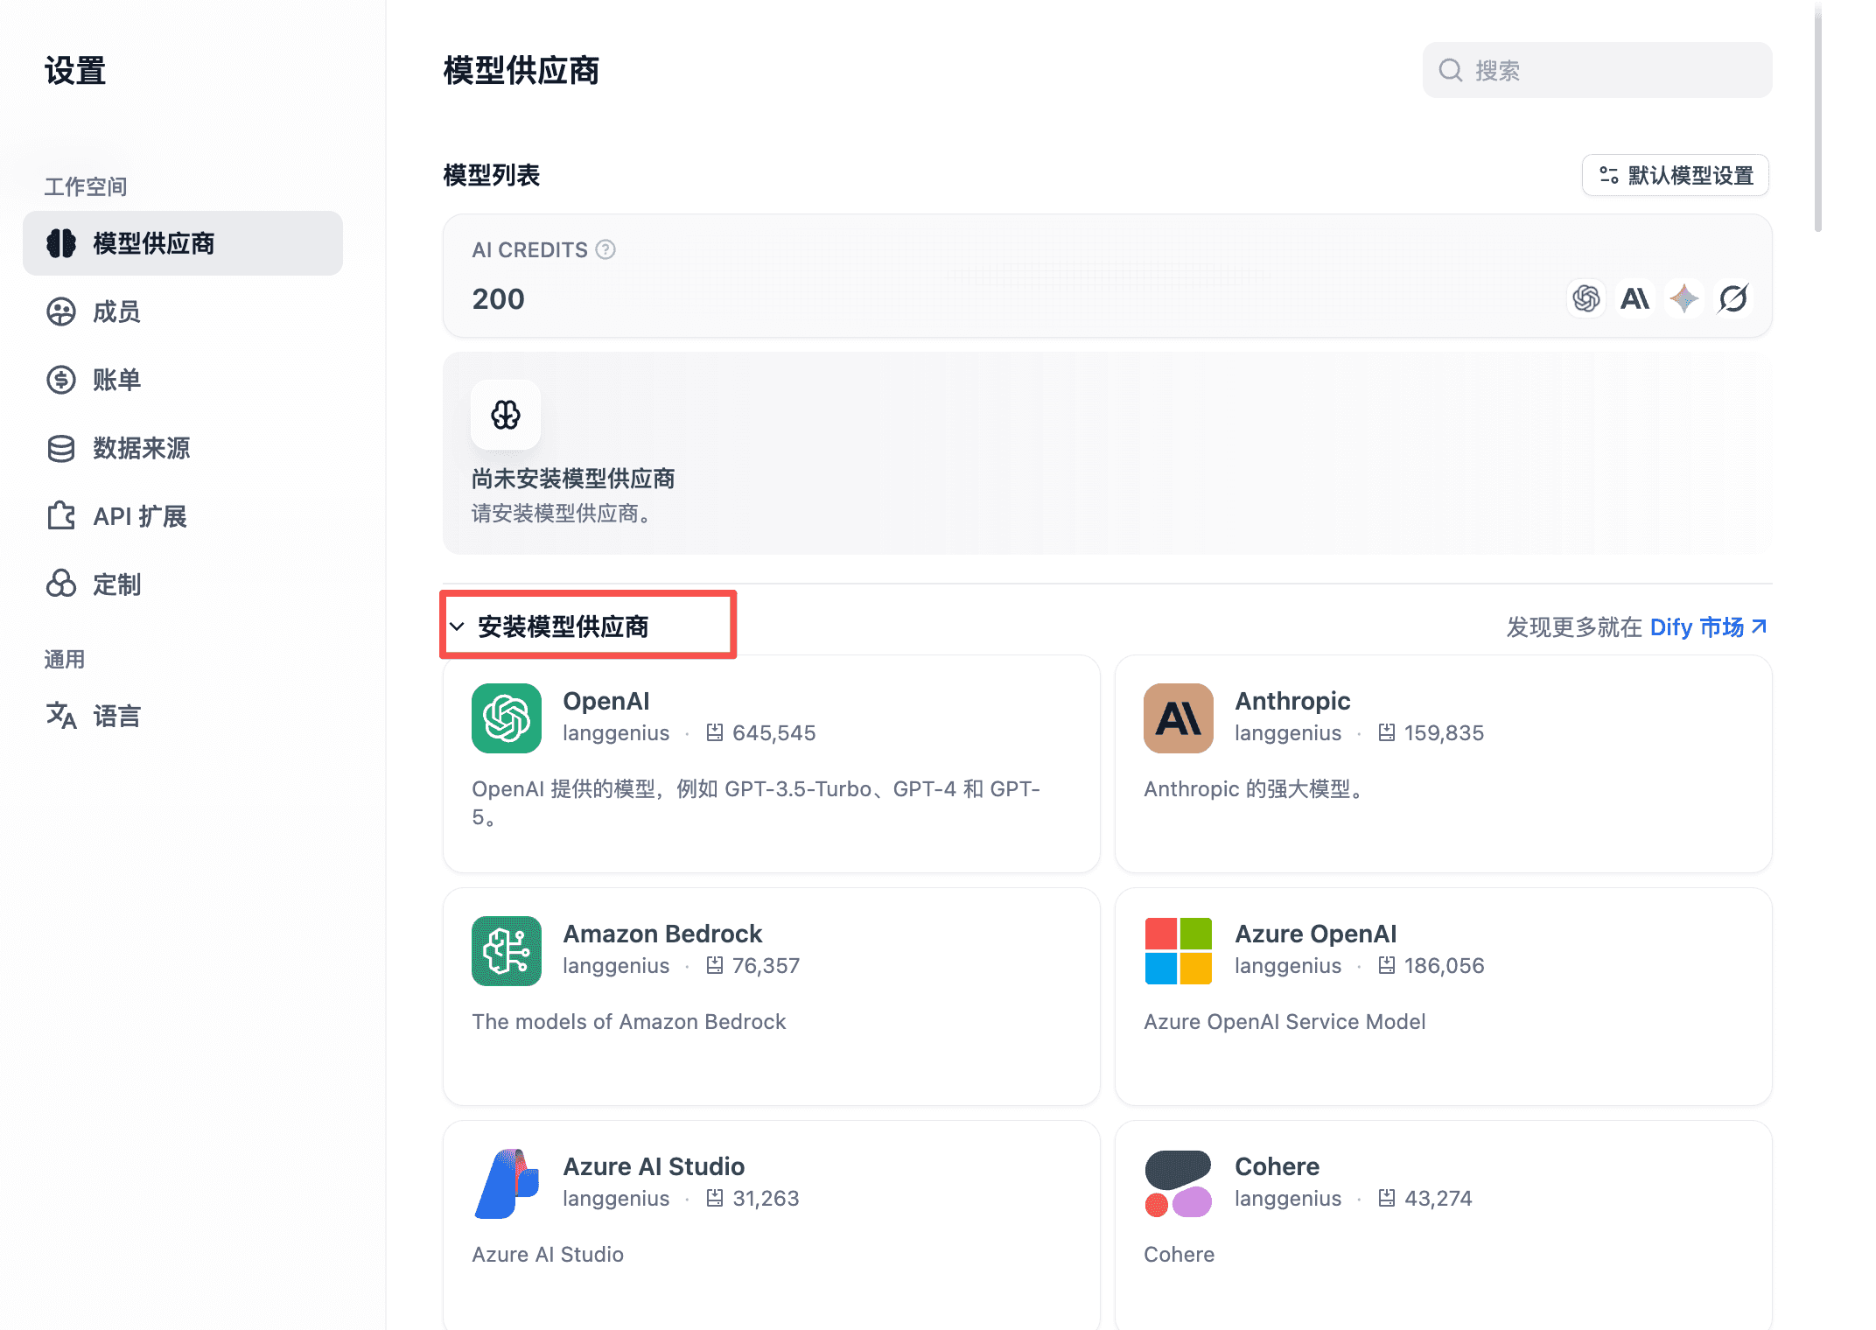The width and height of the screenshot is (1876, 1330).
Task: Click the xAI slashed-circle logo in credits row
Action: click(1732, 298)
